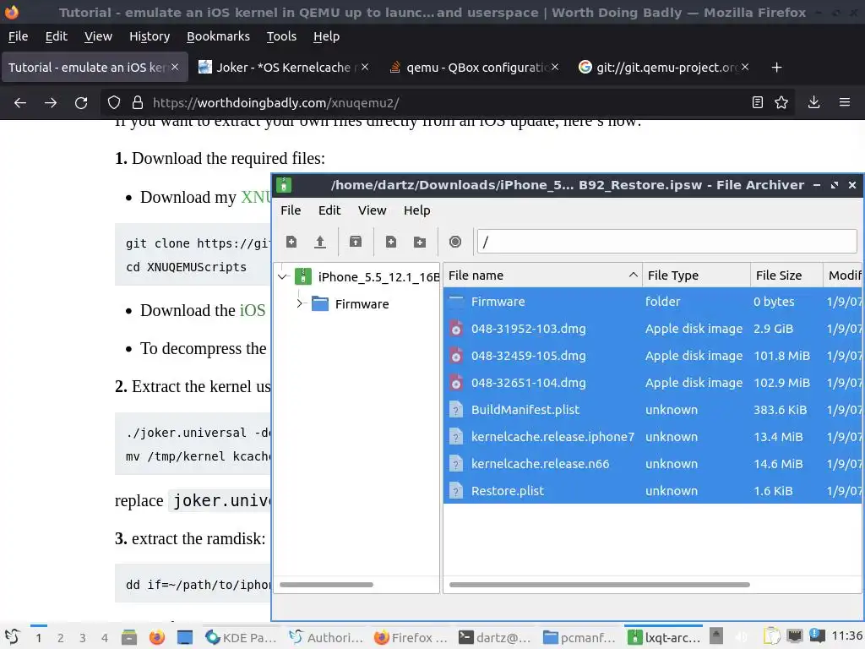
Task: Click the BuildManifest.plist unknown file icon
Action: [x=456, y=410]
